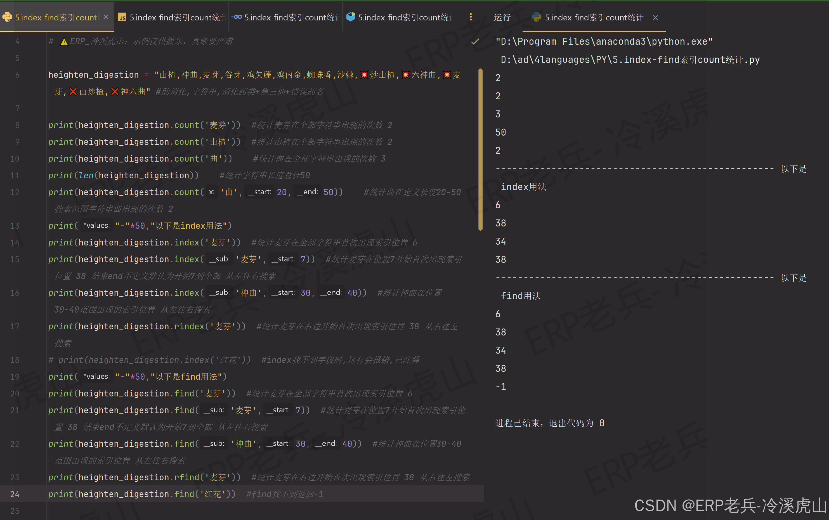Viewport: 829px width, 520px height.
Task: Click the *values: hint on line 13
Action: tap(97, 226)
